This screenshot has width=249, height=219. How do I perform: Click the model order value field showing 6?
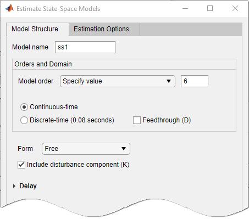coord(195,81)
